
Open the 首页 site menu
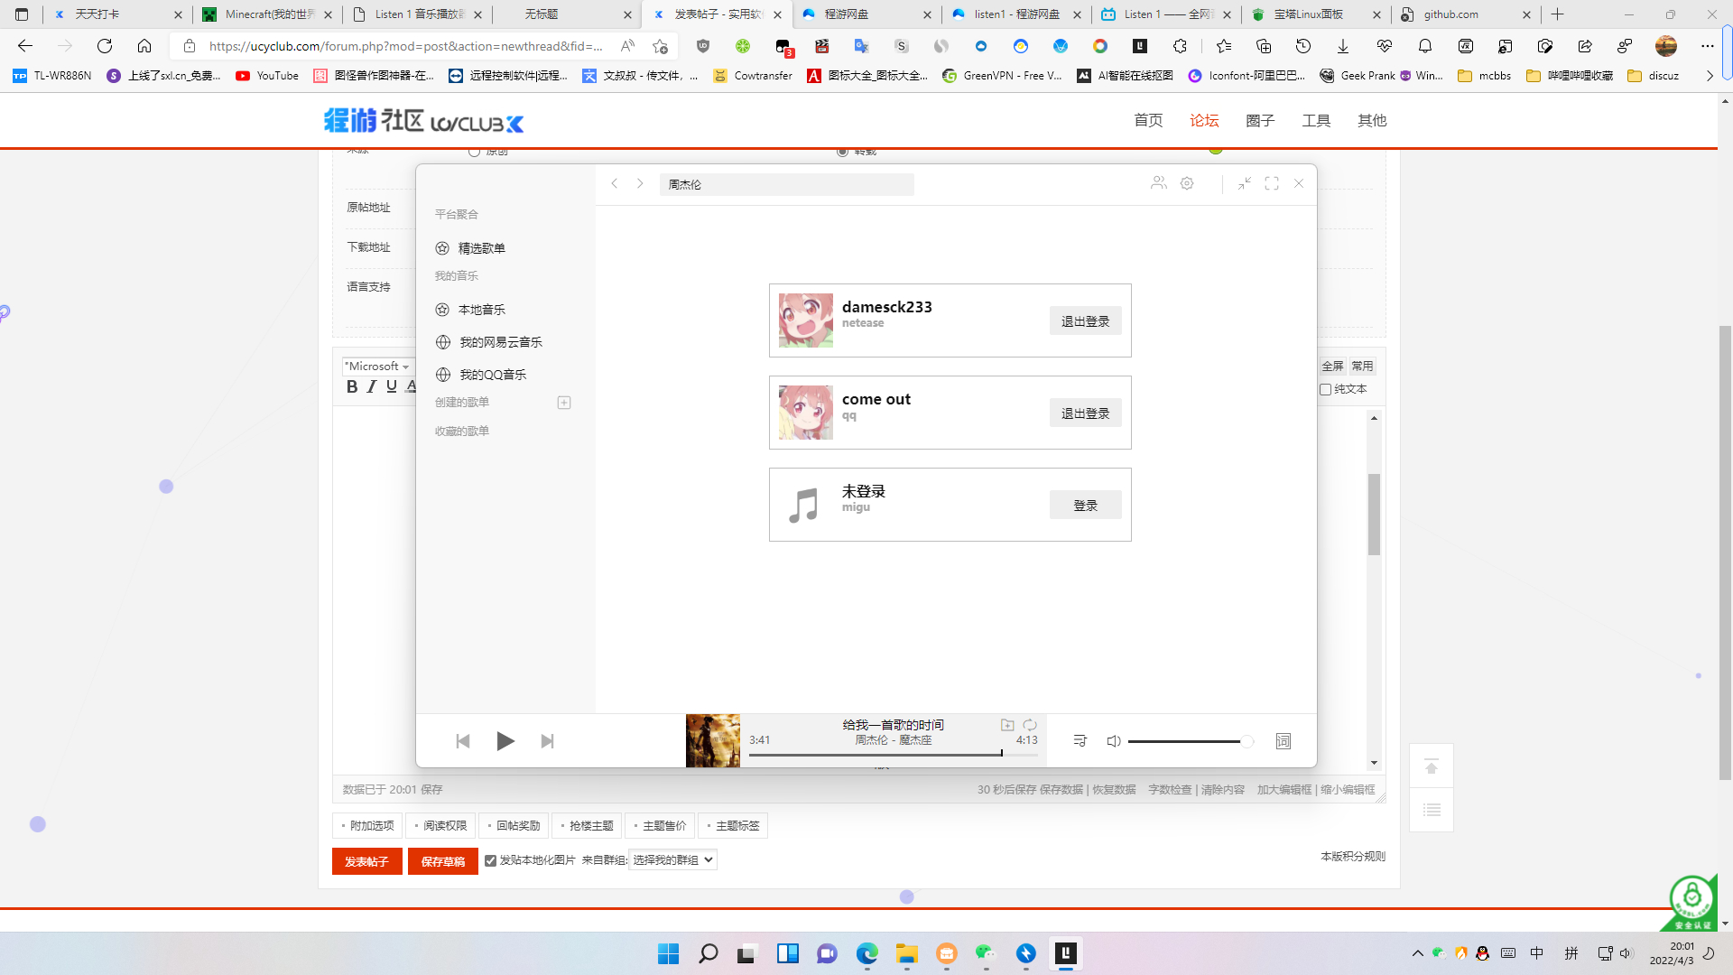tap(1148, 120)
